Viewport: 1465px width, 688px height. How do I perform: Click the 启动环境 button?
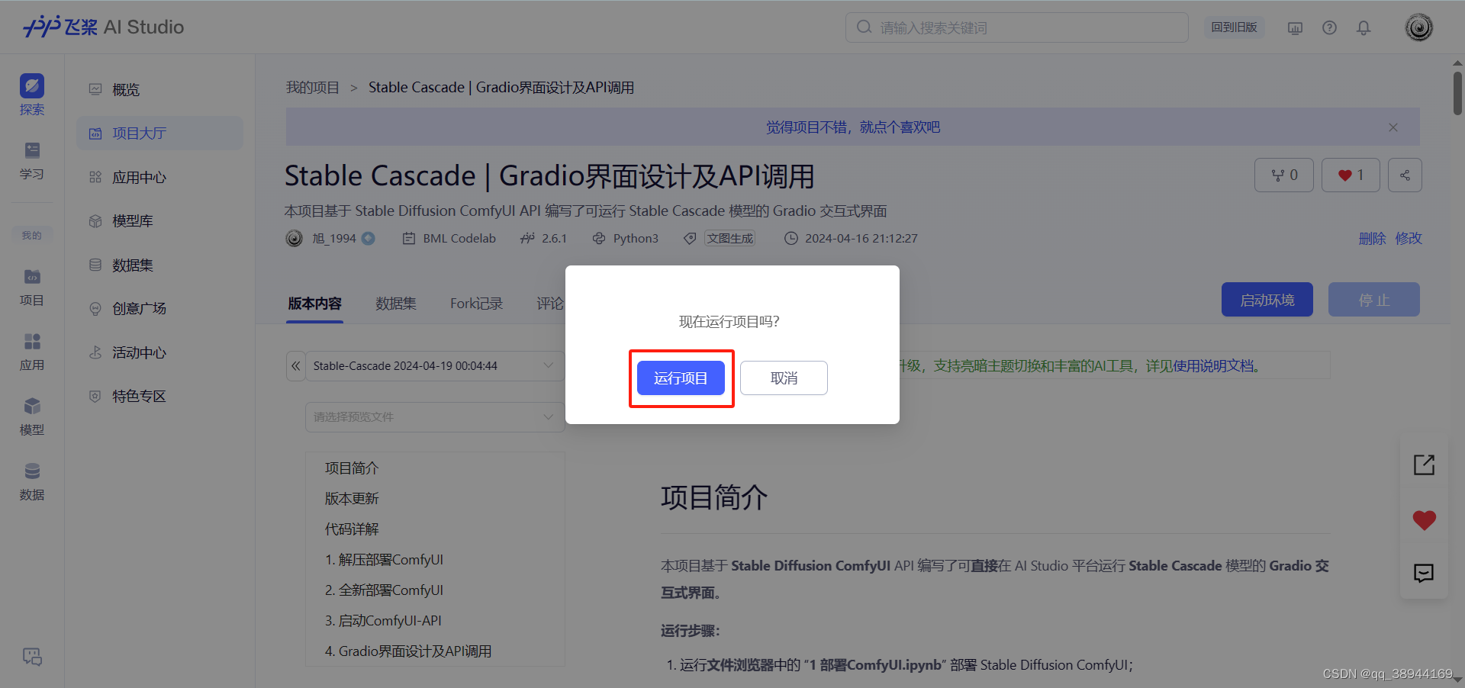[x=1267, y=300]
